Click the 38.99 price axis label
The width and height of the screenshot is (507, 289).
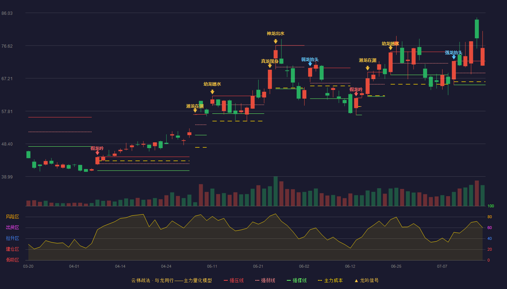pyautogui.click(x=7, y=177)
